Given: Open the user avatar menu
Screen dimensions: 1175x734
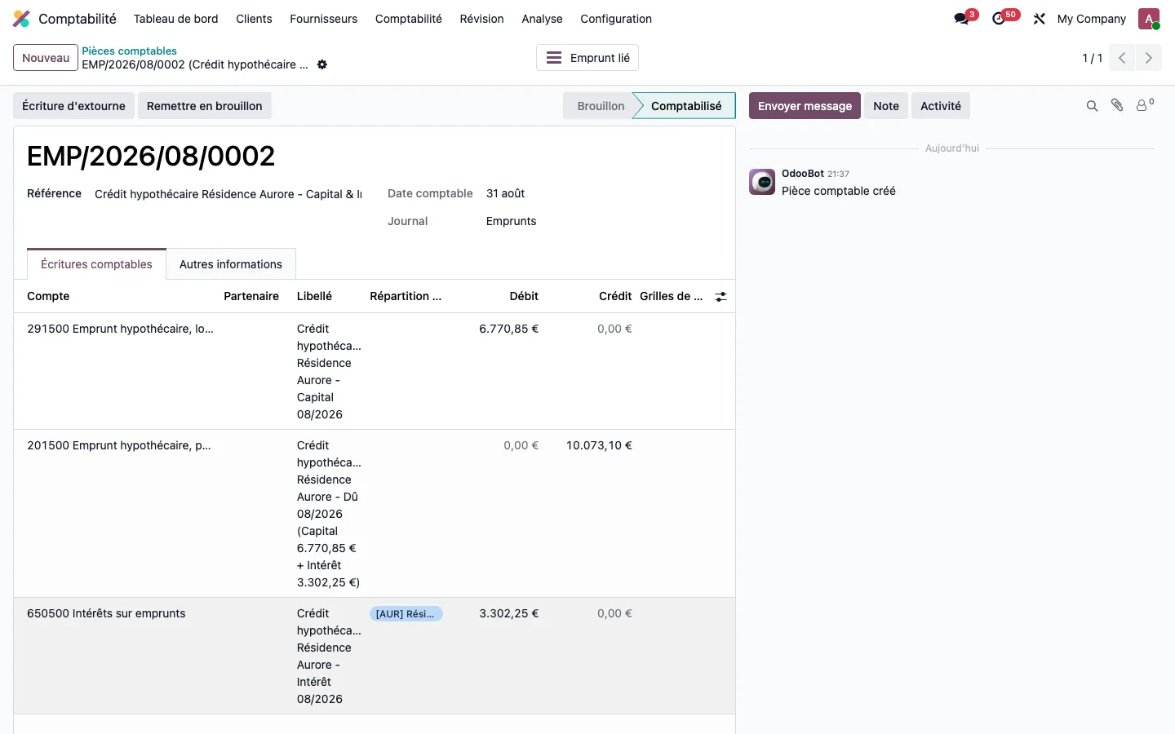Looking at the screenshot, I should (x=1149, y=19).
